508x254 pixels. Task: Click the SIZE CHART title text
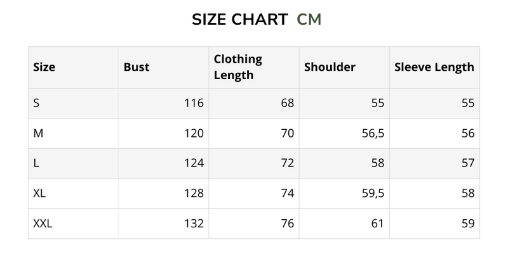[239, 20]
